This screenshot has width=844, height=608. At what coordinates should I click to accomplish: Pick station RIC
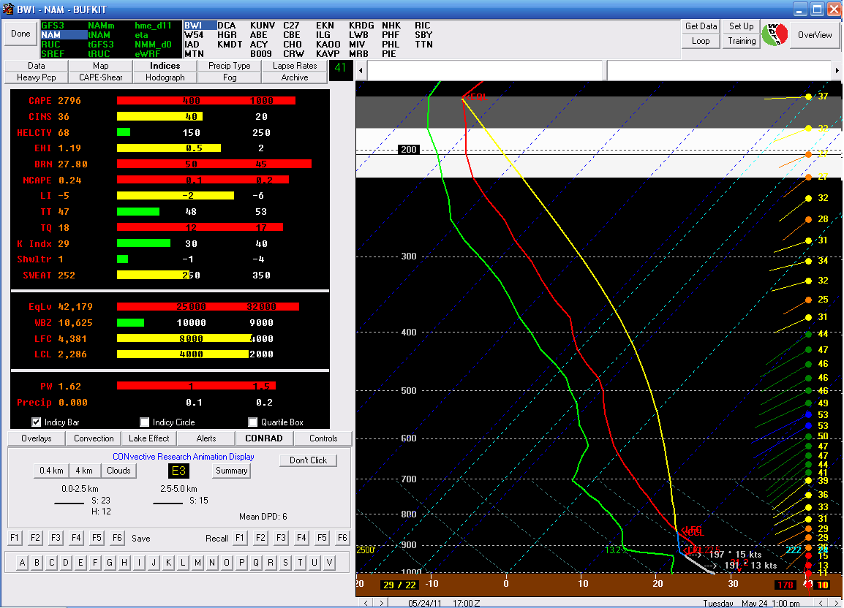click(x=423, y=26)
